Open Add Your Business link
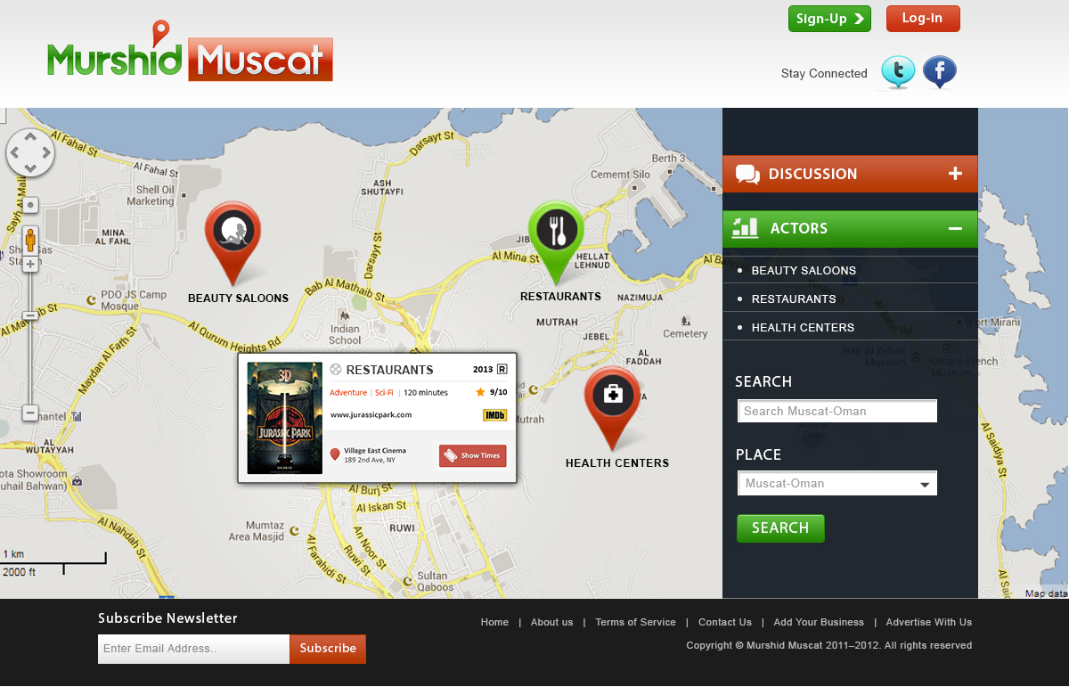The height and width of the screenshot is (687, 1069). point(819,622)
